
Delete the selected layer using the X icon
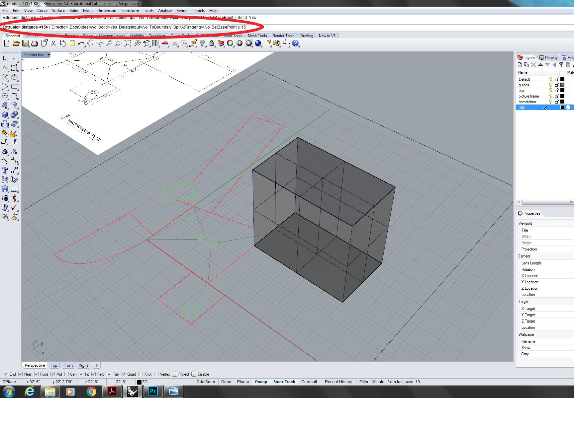[533, 65]
